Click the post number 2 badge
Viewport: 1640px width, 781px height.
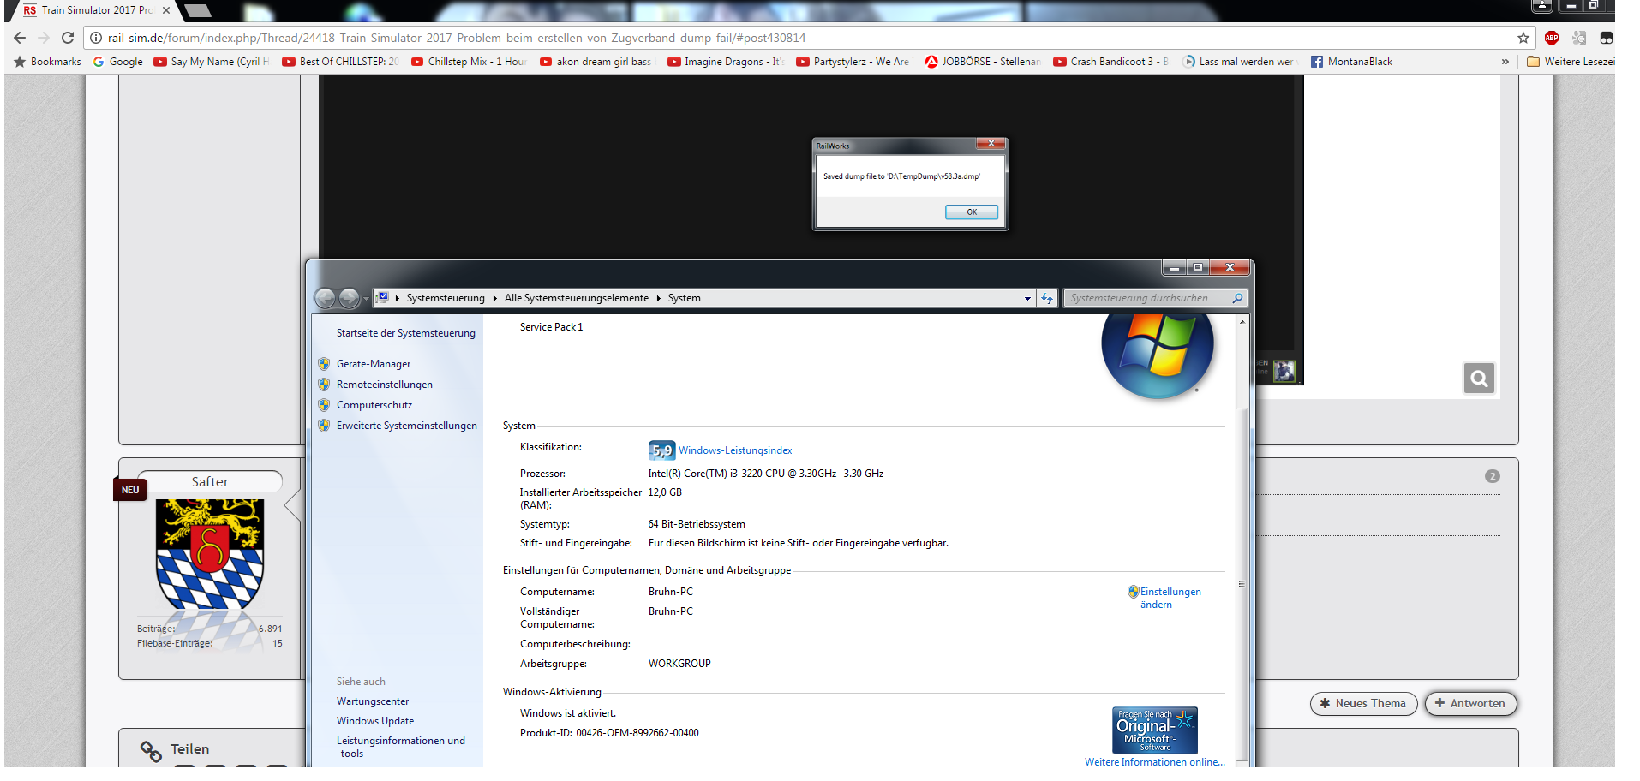1492,476
